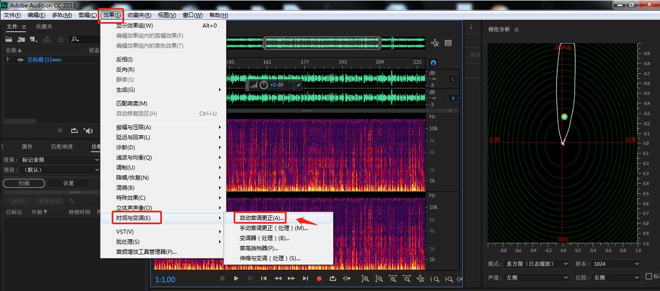Viewport: 660px width, 291px height.
Task: Expand the 无标题 (1).wav file entry
Action: pyautogui.click(x=8, y=59)
